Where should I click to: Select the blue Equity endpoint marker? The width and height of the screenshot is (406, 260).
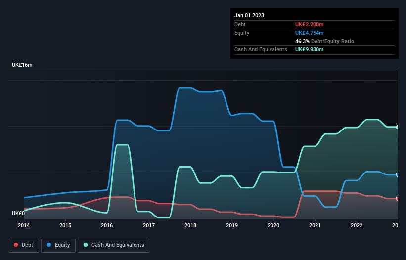pyautogui.click(x=398, y=175)
